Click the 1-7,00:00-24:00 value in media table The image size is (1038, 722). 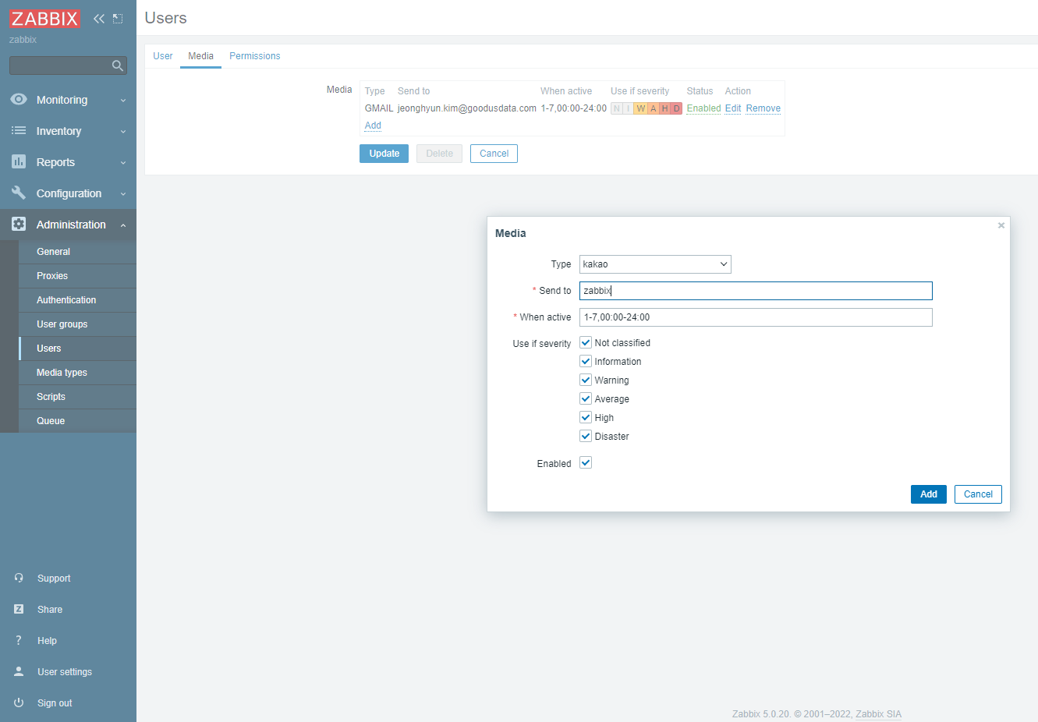pos(573,108)
